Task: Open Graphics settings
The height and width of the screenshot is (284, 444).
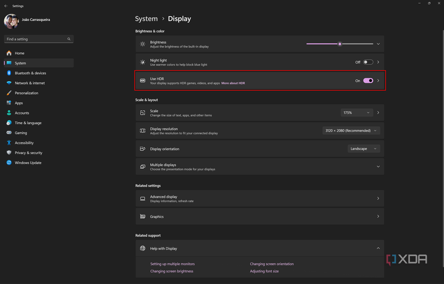Action: point(259,216)
